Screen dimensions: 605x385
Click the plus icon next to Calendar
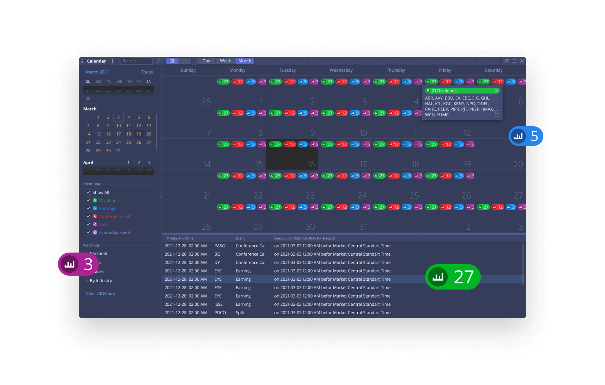point(112,61)
